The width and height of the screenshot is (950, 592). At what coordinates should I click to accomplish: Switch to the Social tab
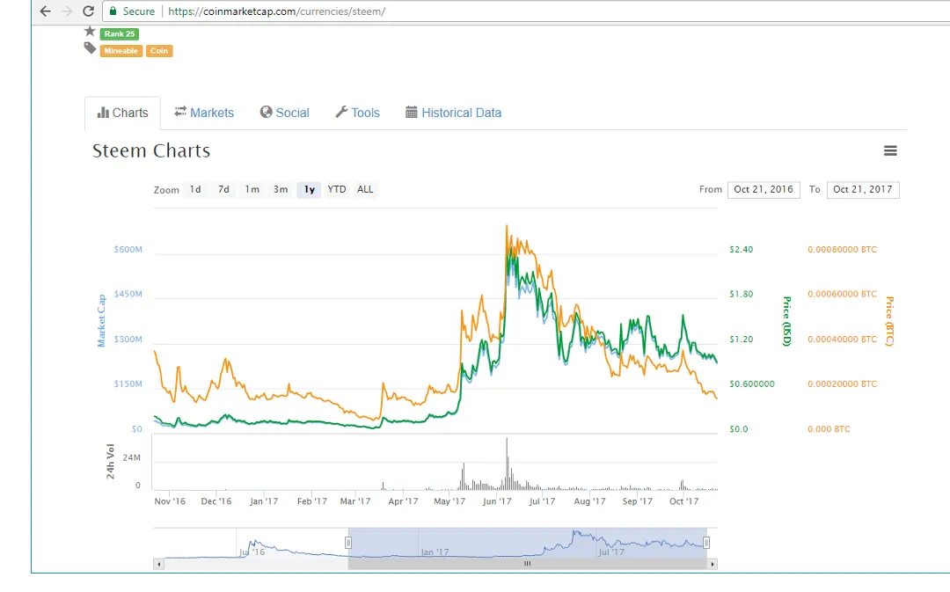285,113
